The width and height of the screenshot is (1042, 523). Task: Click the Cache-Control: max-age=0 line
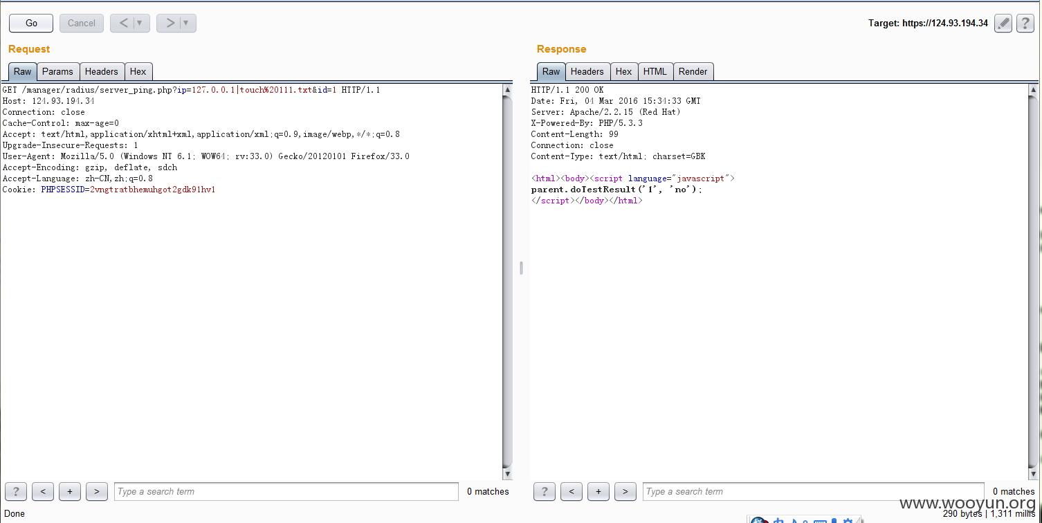click(x=61, y=123)
